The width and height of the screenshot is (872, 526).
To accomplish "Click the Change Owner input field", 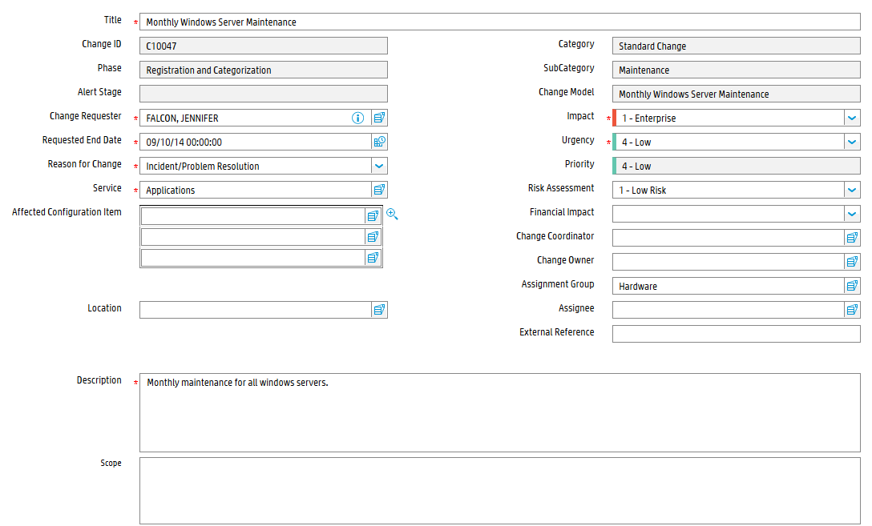I will [728, 262].
